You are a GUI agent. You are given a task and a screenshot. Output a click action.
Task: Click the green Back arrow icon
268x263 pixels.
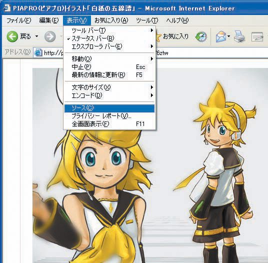pyautogui.click(x=12, y=36)
